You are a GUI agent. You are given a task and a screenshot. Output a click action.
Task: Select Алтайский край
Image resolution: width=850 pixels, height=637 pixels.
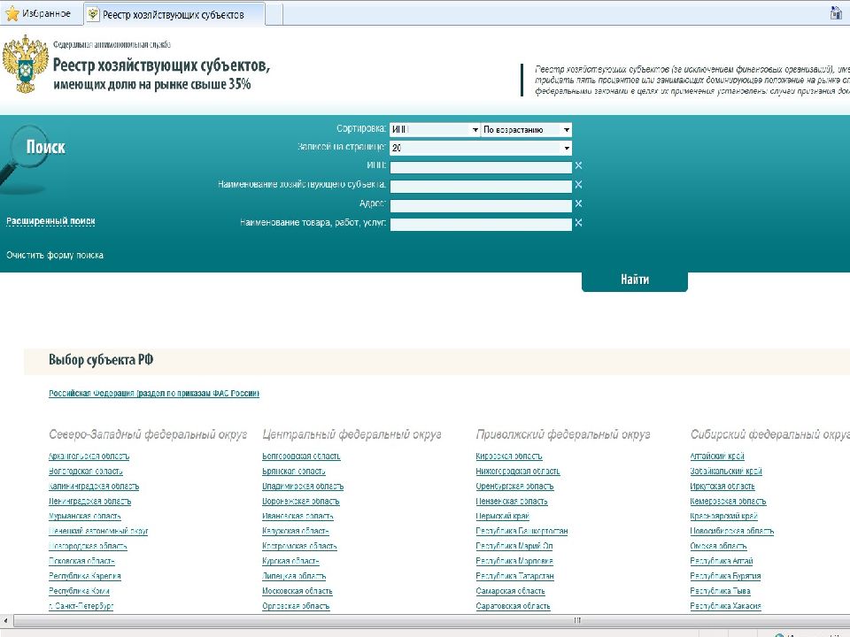click(x=717, y=457)
